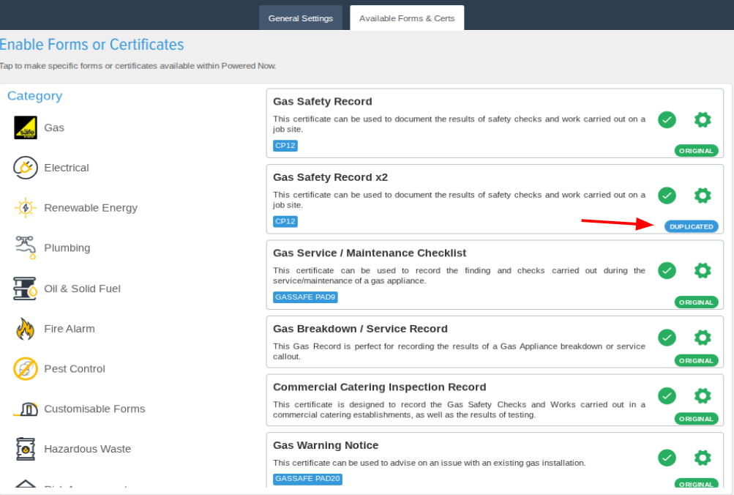
Task: Select the Fire Alarm flame icon
Action: click(x=25, y=329)
